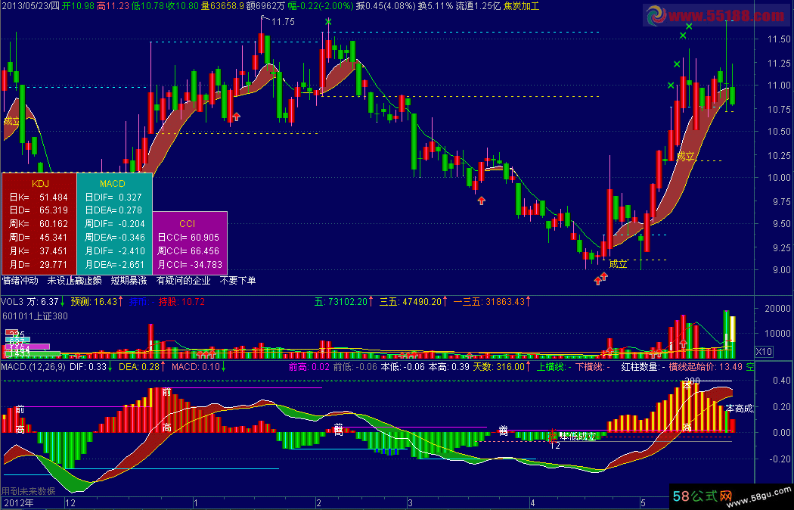
Task: Click the 持股: 10.72 value
Action: pyautogui.click(x=181, y=302)
